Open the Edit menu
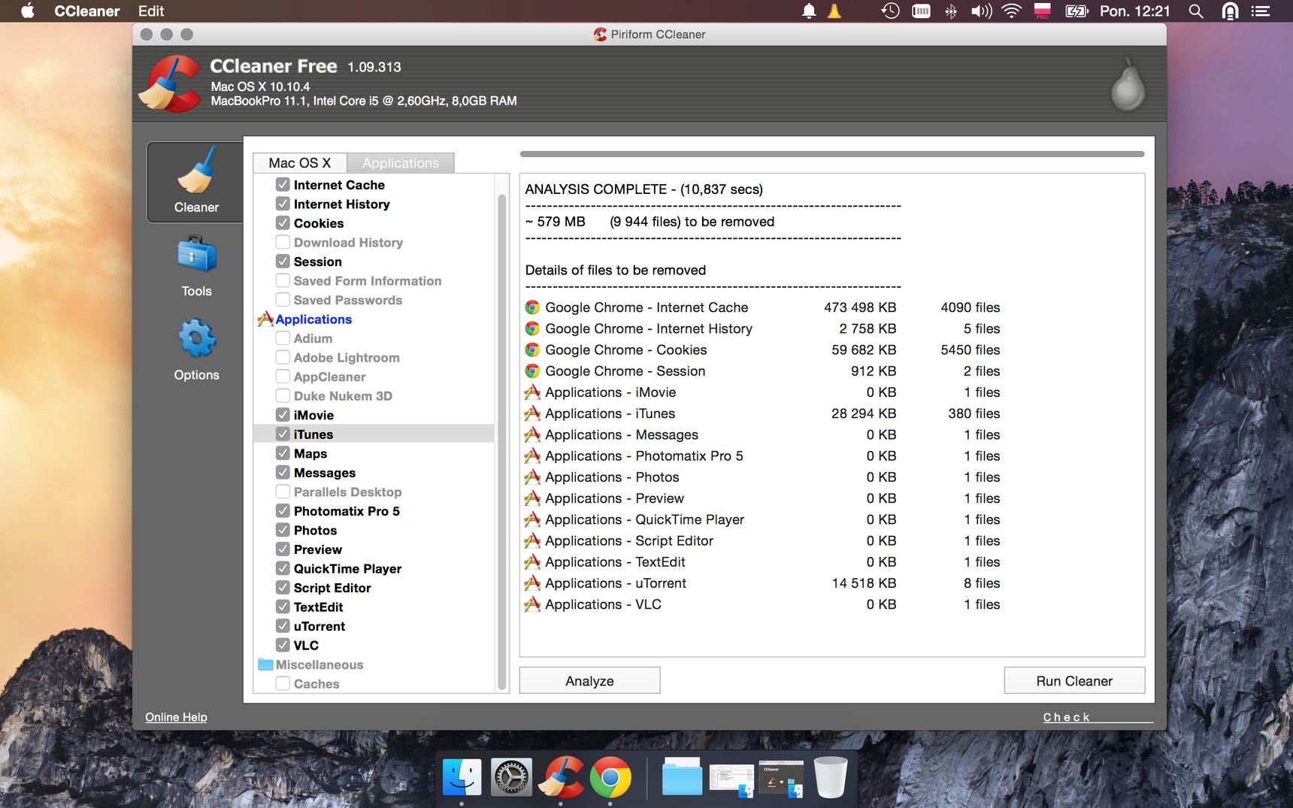Viewport: 1293px width, 808px height. point(151,11)
